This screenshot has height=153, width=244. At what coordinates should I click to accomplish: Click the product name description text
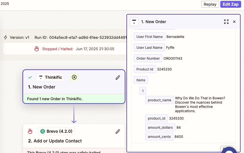tap(200, 104)
